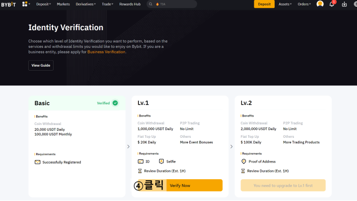Click the download app icon

(x=344, y=4)
